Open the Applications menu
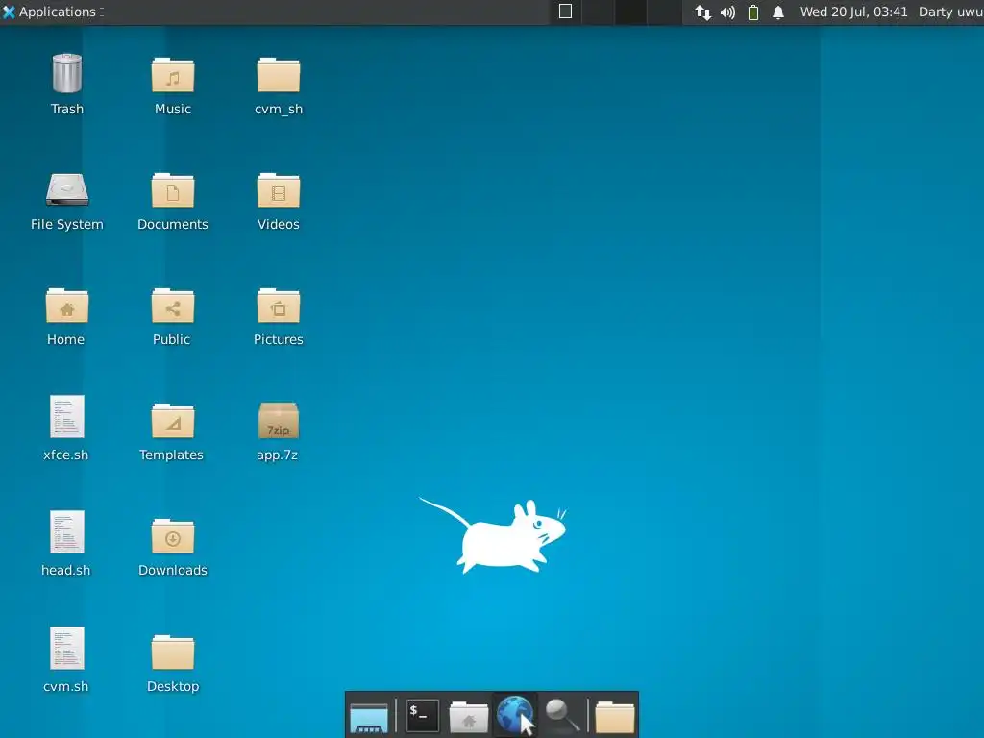Screen dimensions: 984x738 pyautogui.click(x=53, y=12)
